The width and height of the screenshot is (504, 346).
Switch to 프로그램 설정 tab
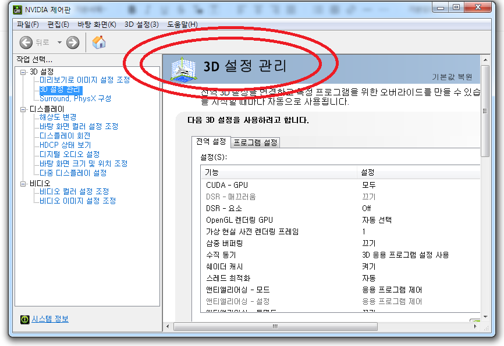(x=255, y=142)
